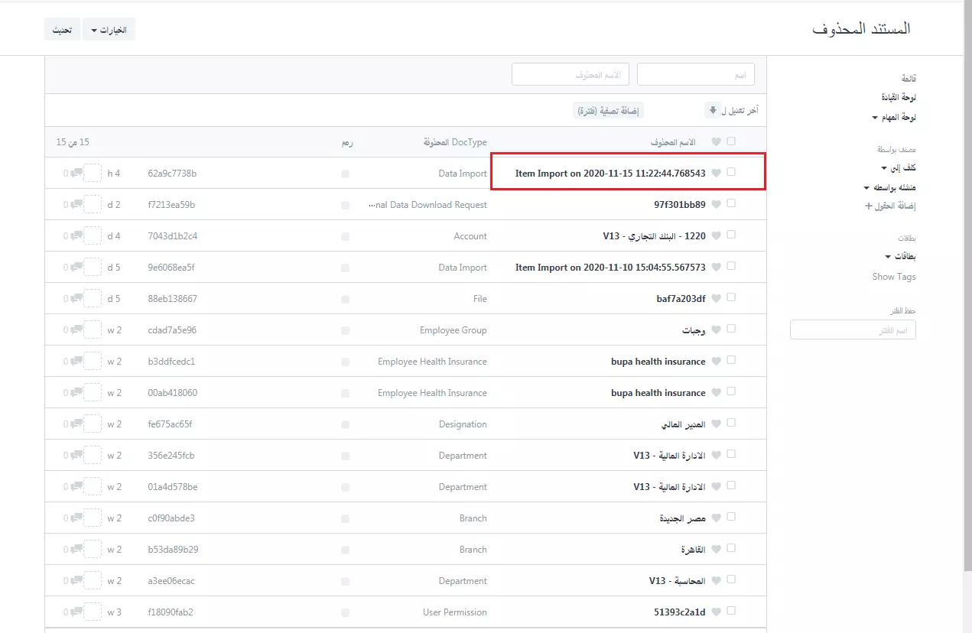Click the heart icon for 97f301bb89
Image resolution: width=972 pixels, height=633 pixels.
716,205
